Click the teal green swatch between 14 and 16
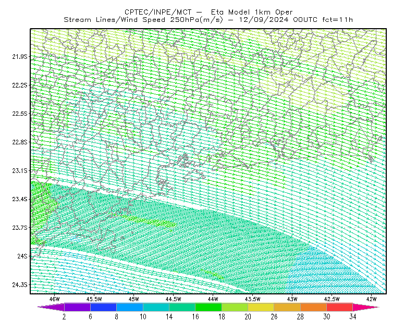The height and width of the screenshot is (322, 417). pyautogui.click(x=182, y=307)
